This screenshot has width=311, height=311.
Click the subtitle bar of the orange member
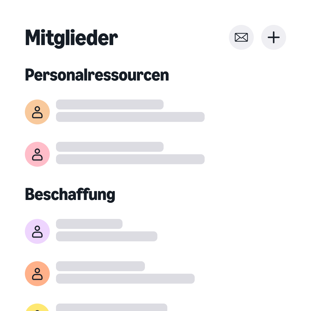click(130, 117)
